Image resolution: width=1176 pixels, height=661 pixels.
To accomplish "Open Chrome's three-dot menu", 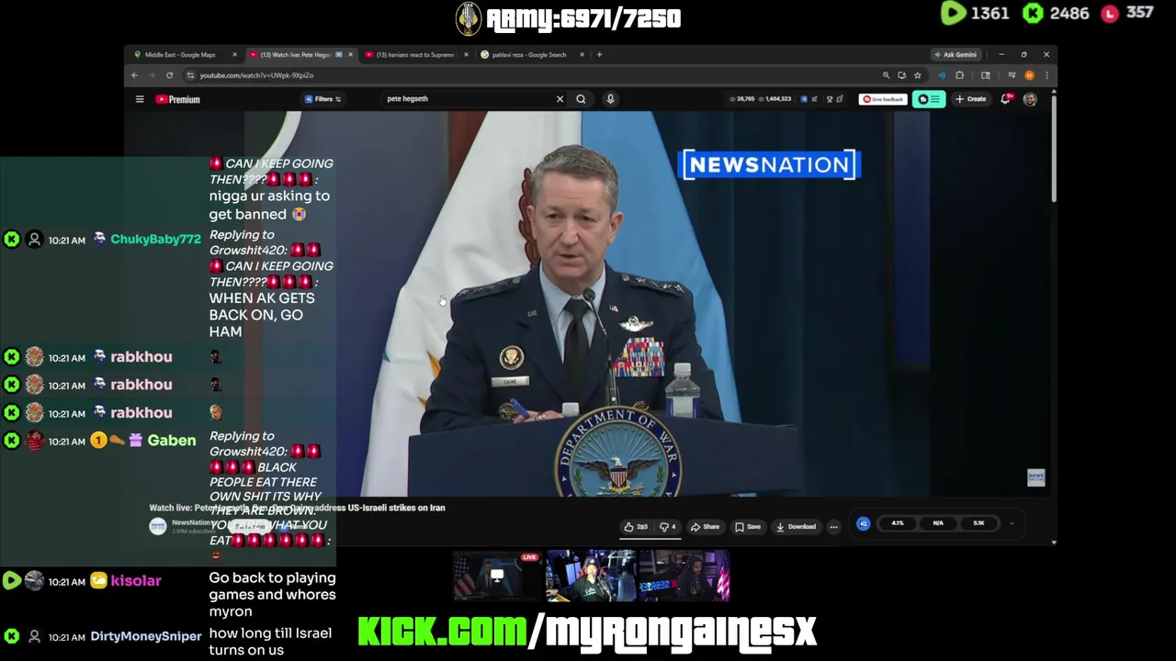I will [x=1046, y=75].
